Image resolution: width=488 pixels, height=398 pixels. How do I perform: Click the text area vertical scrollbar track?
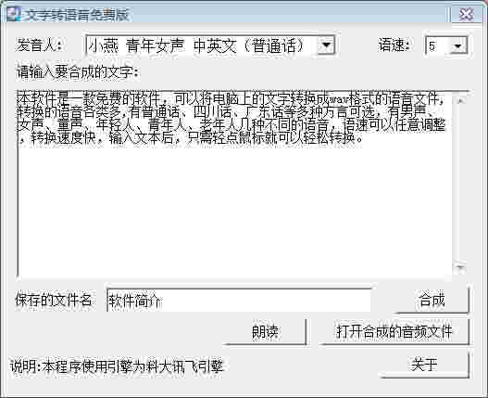460,184
